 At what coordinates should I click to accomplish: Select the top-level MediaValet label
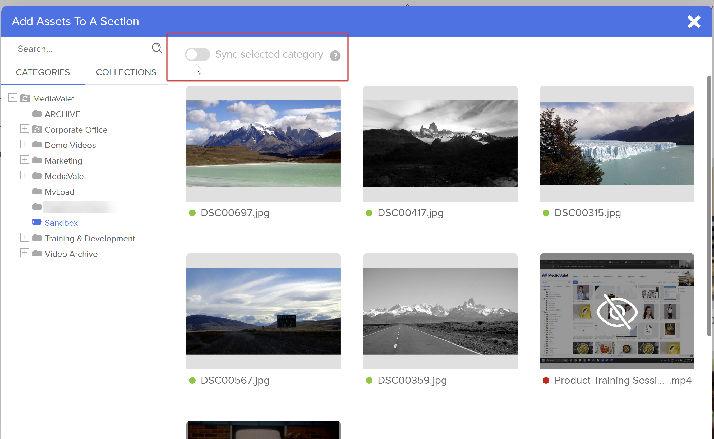click(x=54, y=99)
